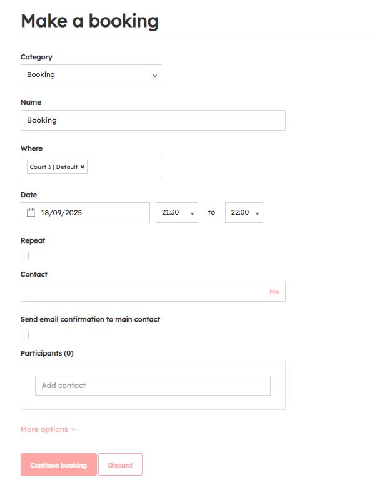Click the Where field label
This screenshot has height=487, width=382.
pos(31,148)
